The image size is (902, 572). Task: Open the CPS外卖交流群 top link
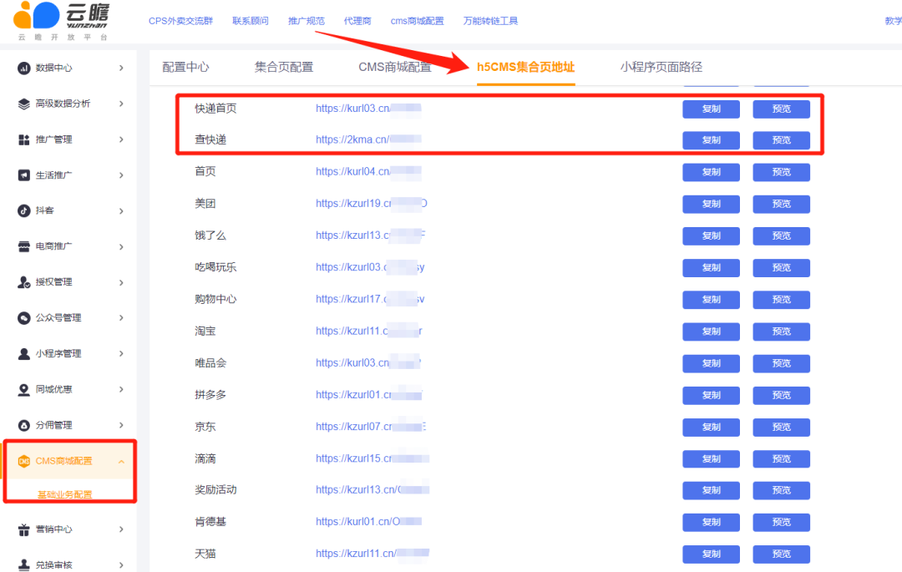click(180, 21)
